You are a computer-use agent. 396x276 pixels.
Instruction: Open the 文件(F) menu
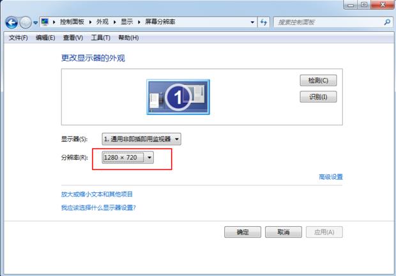click(x=19, y=38)
